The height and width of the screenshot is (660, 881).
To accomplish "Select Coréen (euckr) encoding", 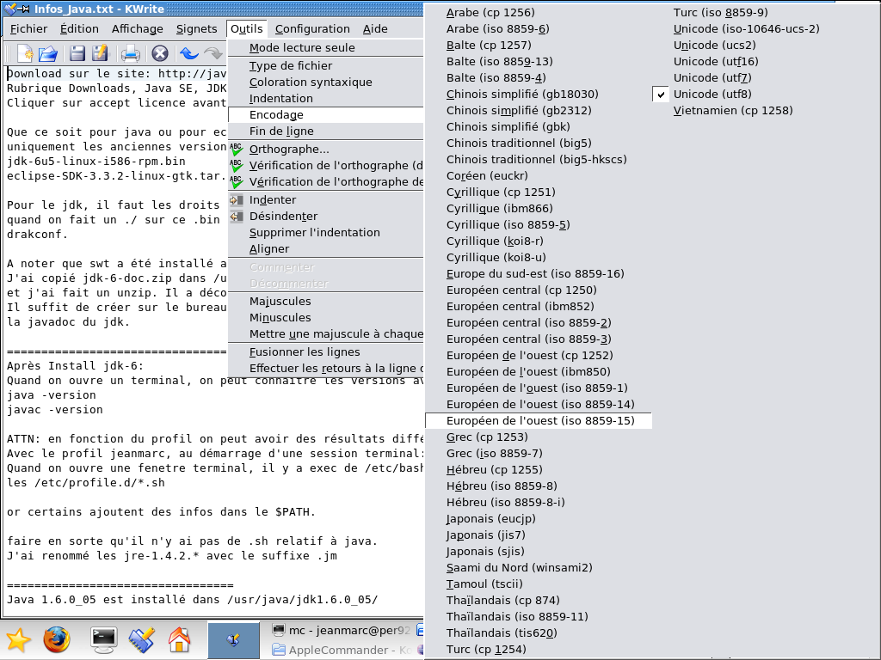I will coord(539,175).
